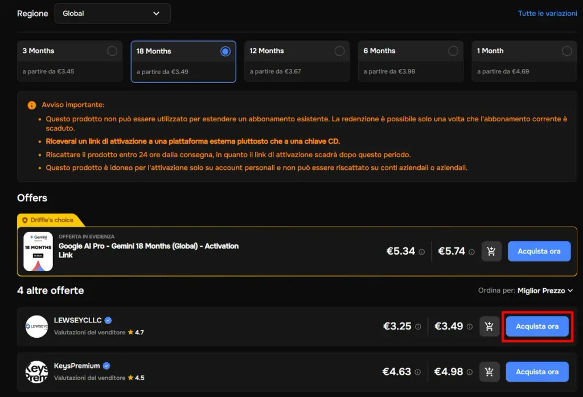Click Tutte le variazioni link
This screenshot has height=397, width=583.
click(547, 14)
